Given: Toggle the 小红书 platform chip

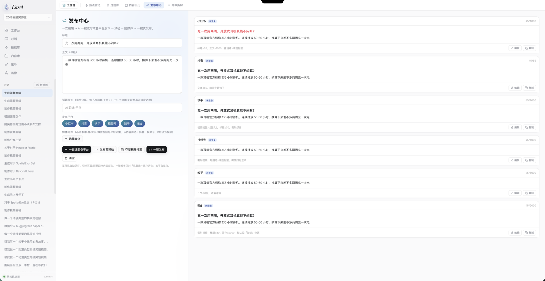Looking at the screenshot, I should (69, 123).
